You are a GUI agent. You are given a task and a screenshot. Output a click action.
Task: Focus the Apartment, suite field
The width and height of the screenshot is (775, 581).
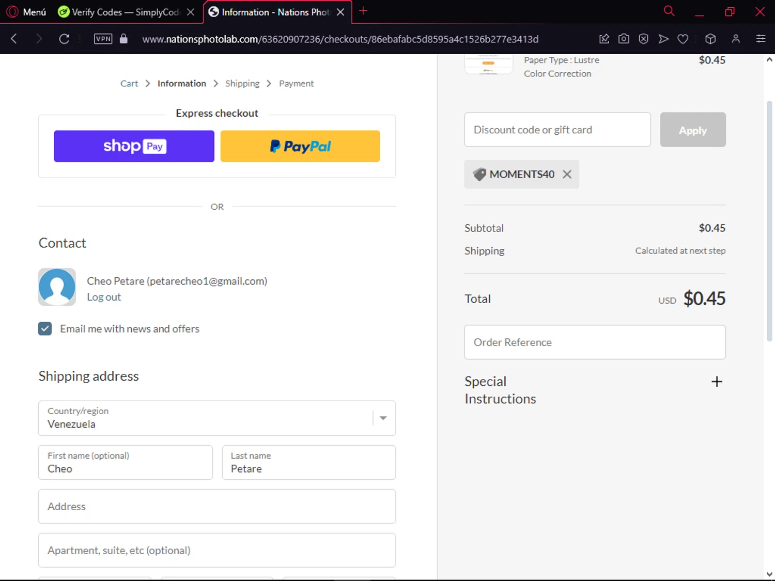click(x=217, y=551)
